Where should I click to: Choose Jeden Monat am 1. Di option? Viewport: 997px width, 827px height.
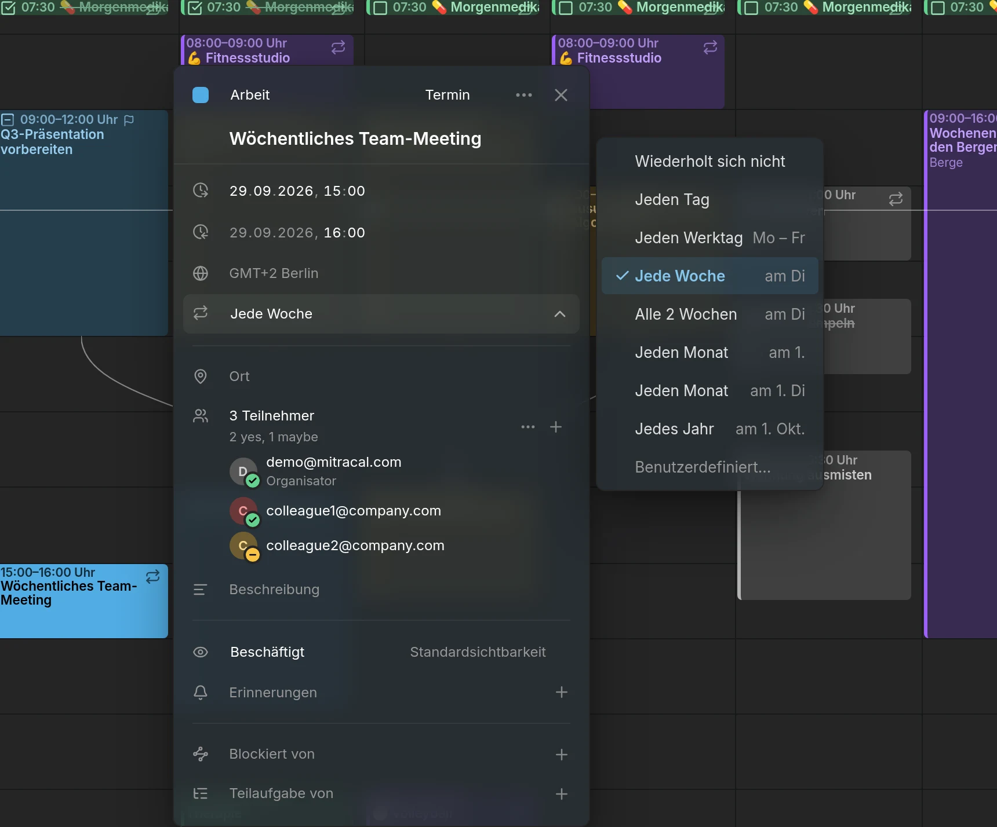(709, 390)
